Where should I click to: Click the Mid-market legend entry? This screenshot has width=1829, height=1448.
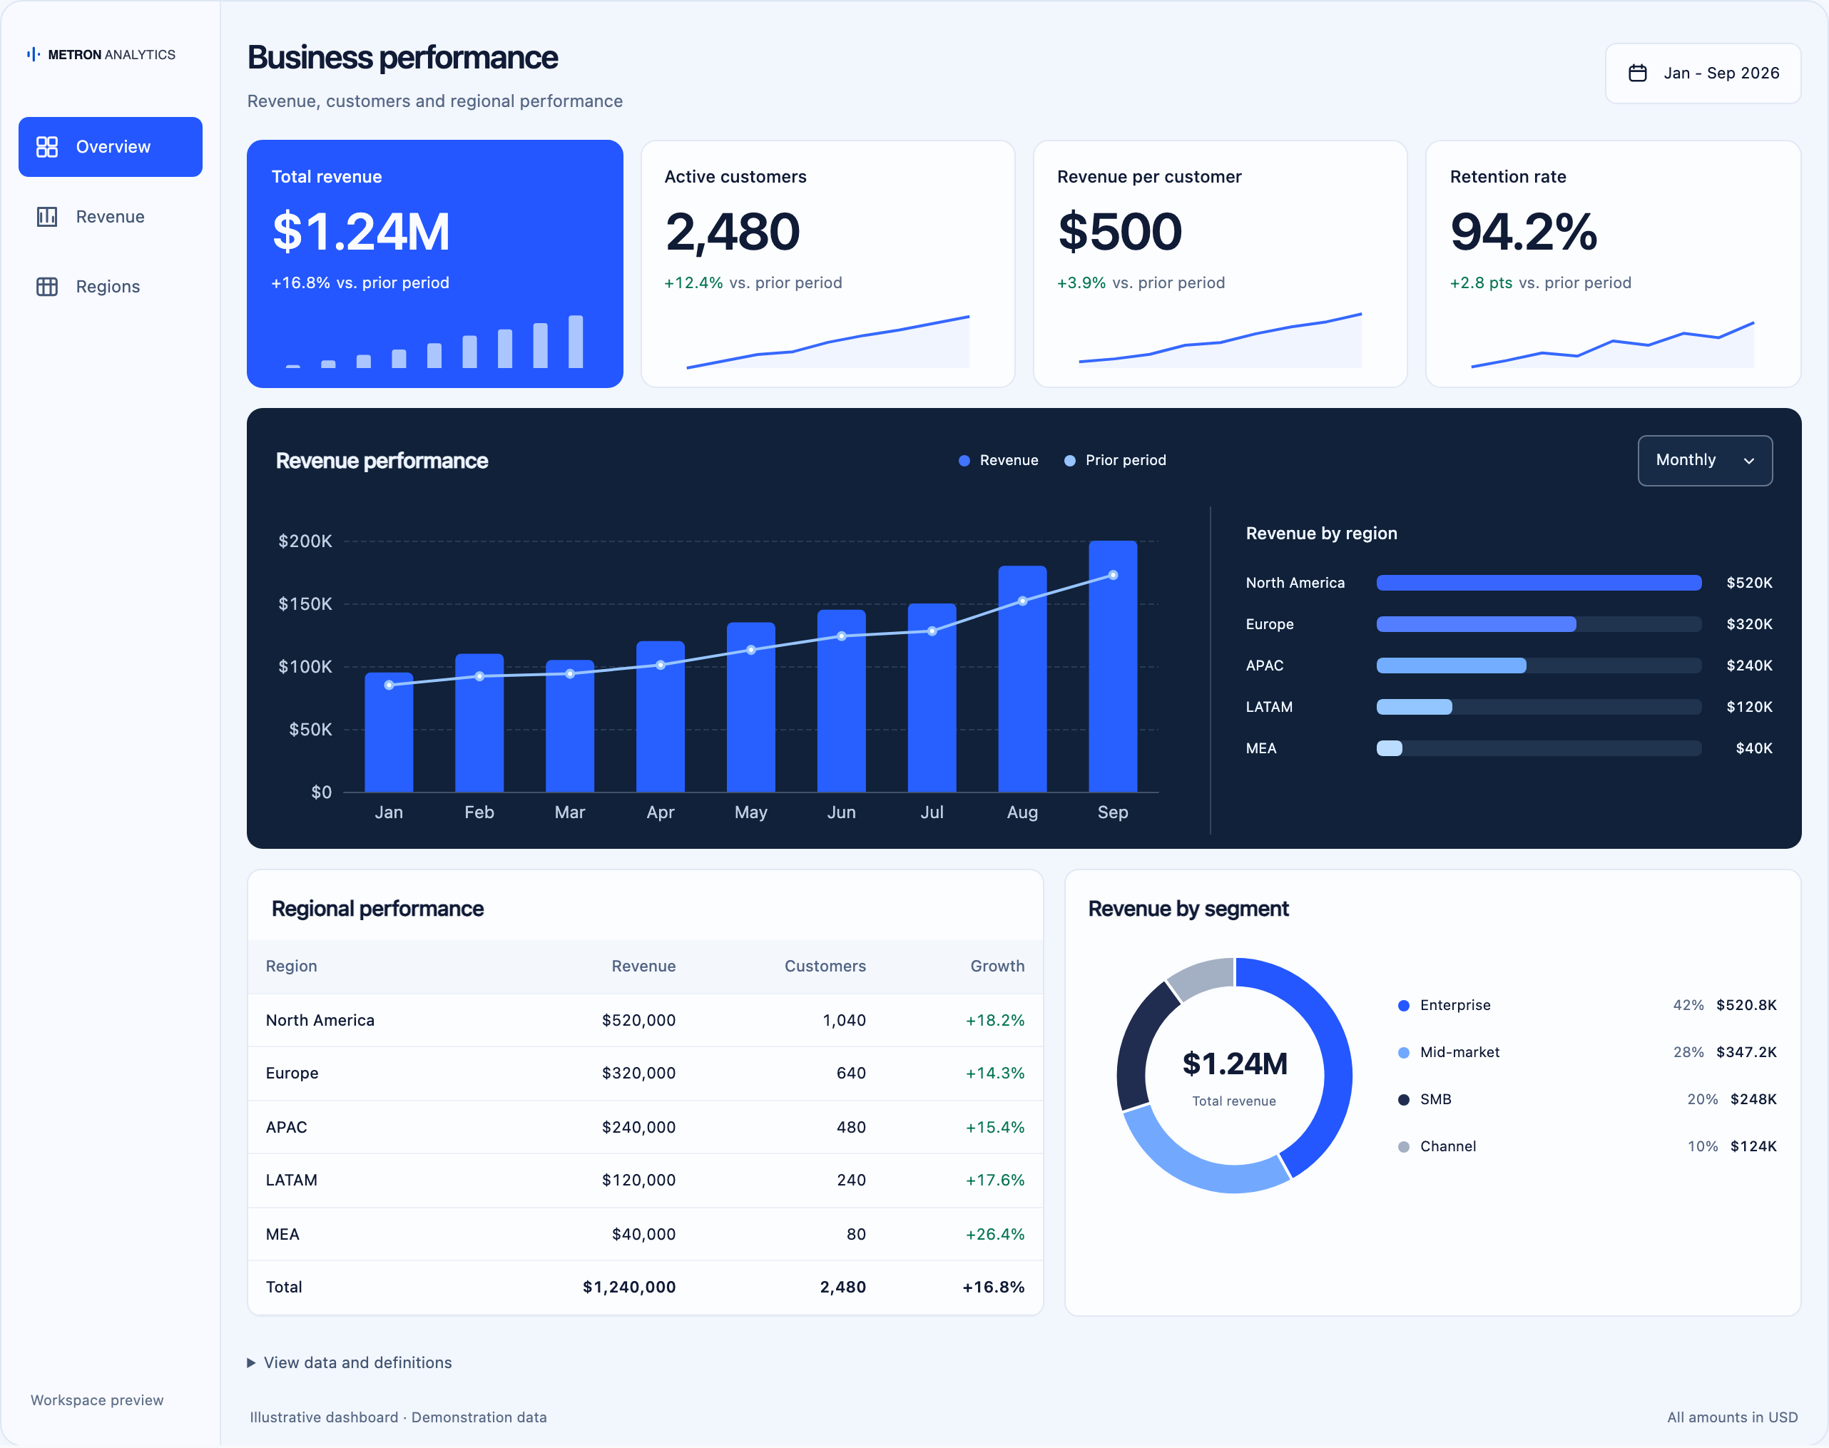pos(1586,1052)
